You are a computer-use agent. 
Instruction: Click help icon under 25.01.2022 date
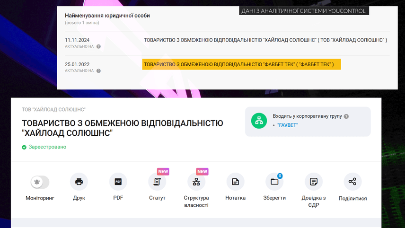[x=98, y=71]
